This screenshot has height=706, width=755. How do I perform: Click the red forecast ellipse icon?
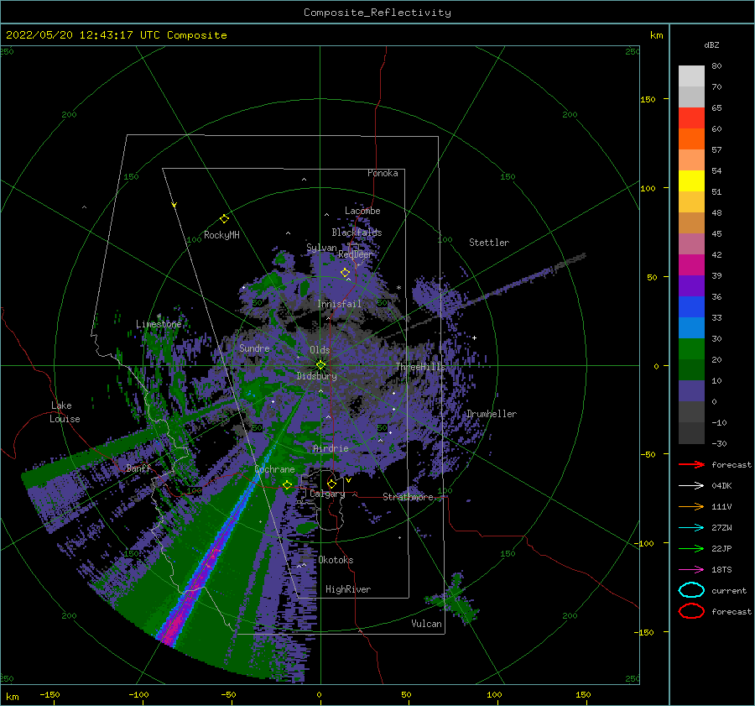tap(691, 611)
